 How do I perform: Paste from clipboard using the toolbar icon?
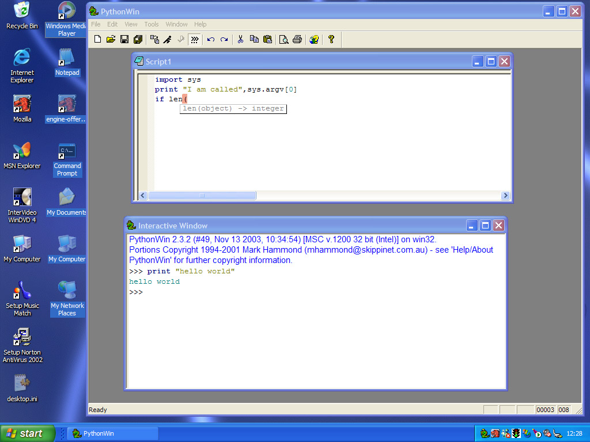[267, 39]
